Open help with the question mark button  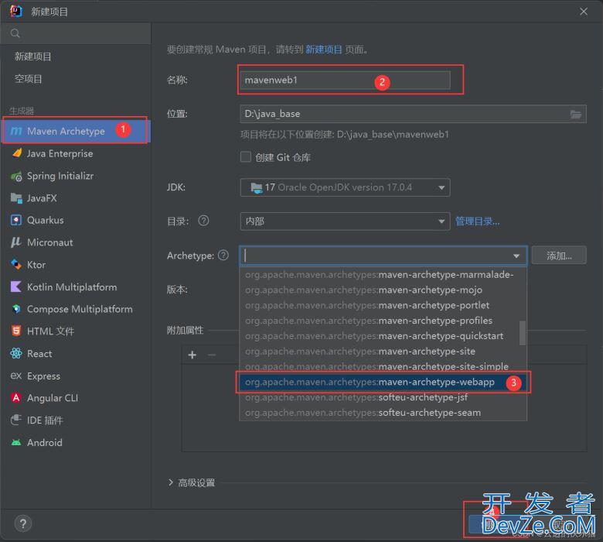click(x=23, y=523)
